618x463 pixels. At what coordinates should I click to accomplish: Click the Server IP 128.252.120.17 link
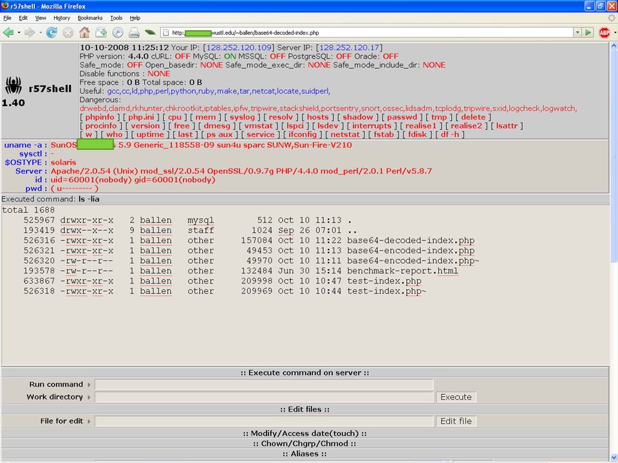349,48
